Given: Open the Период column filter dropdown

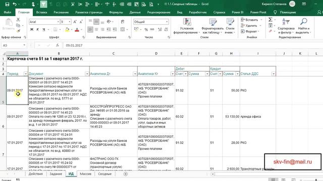Looking at the screenshot, I should coord(26,74).
